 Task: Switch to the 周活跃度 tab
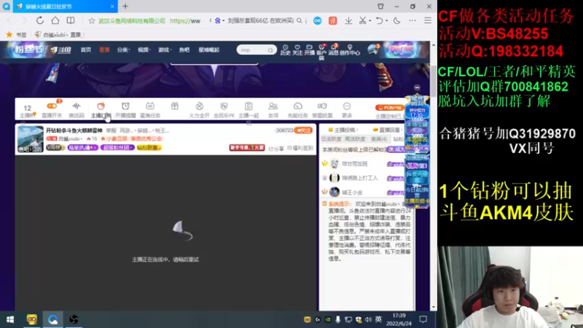click(355, 139)
